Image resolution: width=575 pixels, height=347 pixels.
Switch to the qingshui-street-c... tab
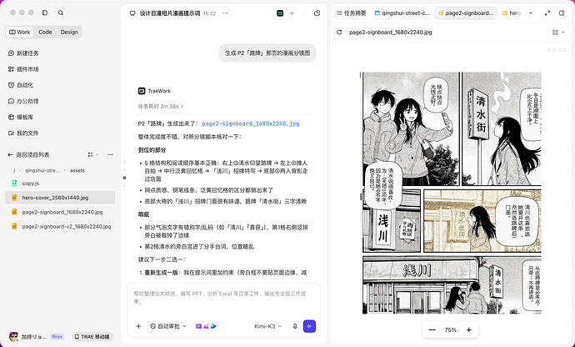click(402, 13)
